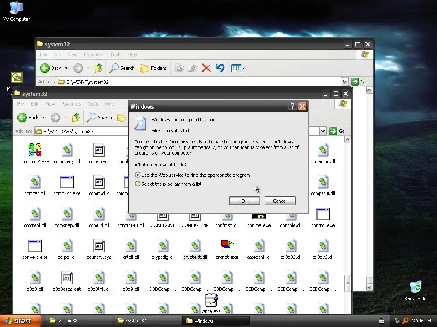Viewport: 437px width, 327px height.
Task: Click Copy To icon in back window toolbar
Action: coord(192,68)
